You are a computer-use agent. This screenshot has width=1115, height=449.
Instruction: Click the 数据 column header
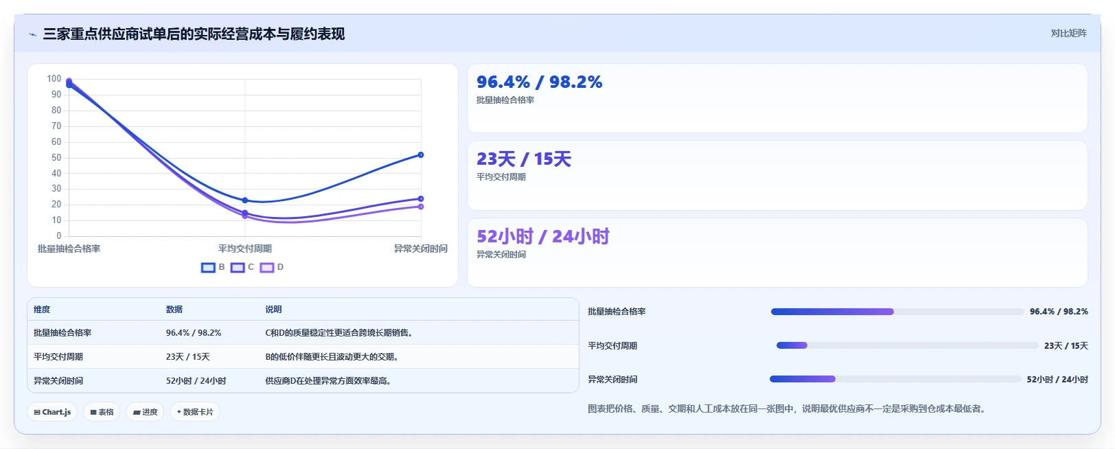click(x=174, y=310)
